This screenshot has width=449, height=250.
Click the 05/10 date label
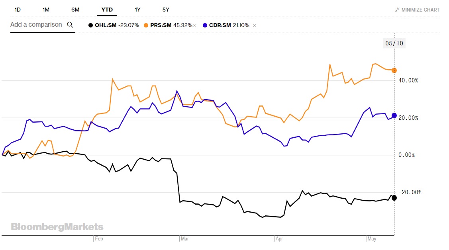click(x=394, y=43)
